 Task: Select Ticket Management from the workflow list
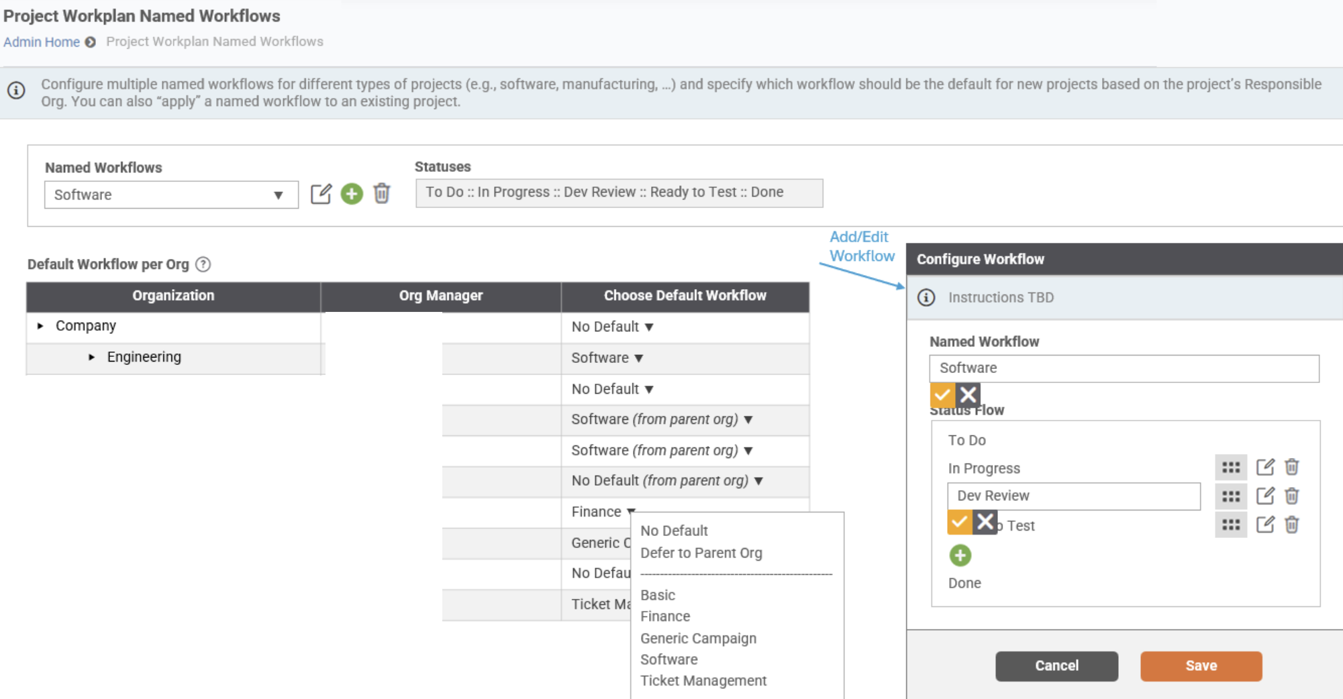703,680
